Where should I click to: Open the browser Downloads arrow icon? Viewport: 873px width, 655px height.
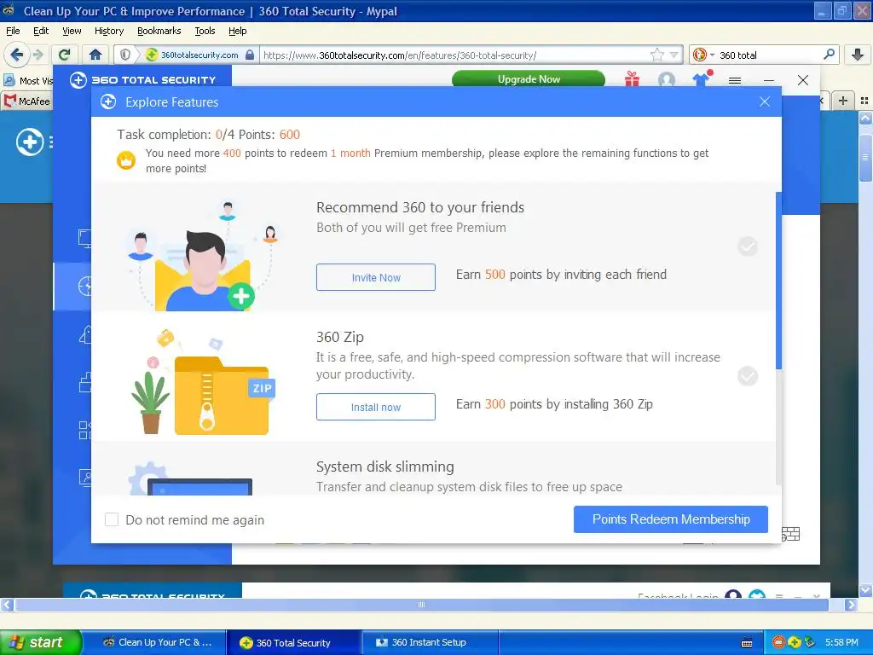point(858,55)
